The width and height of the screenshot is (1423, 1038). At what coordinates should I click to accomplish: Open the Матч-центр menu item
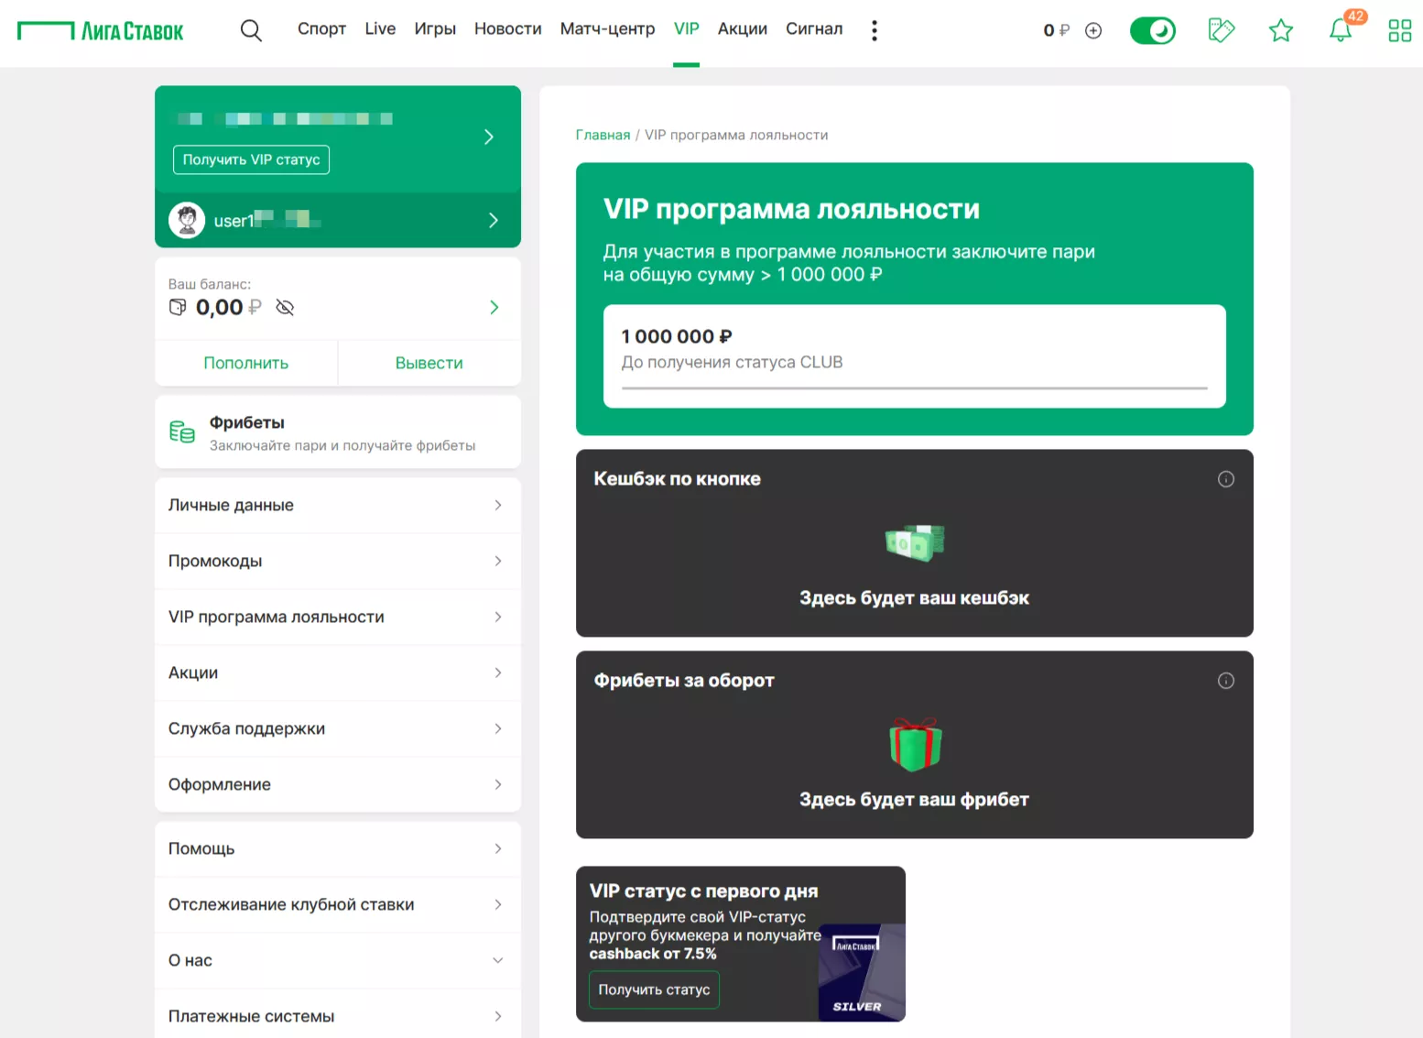pos(607,29)
